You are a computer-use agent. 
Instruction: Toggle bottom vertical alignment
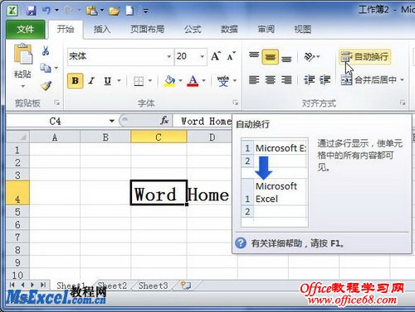[286, 58]
